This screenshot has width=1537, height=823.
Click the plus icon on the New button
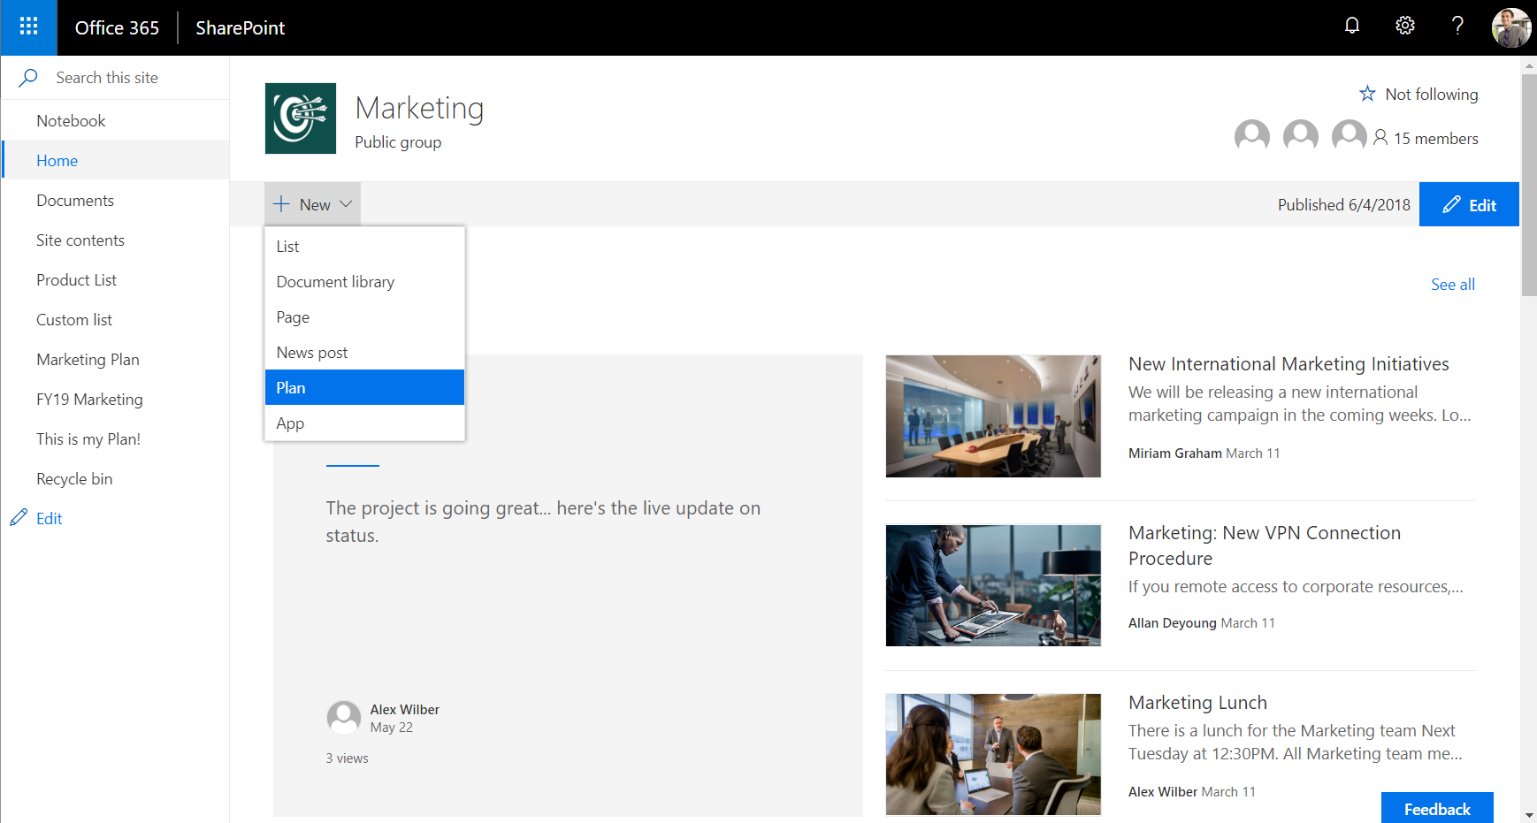pos(281,203)
